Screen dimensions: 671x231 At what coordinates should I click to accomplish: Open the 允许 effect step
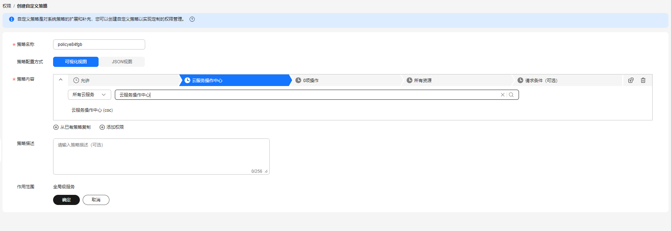click(123, 80)
